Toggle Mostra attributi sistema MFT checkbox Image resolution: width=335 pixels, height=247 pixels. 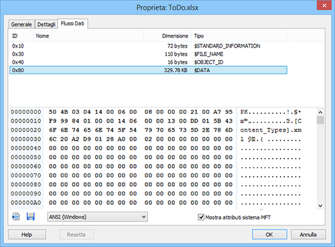[x=201, y=217]
